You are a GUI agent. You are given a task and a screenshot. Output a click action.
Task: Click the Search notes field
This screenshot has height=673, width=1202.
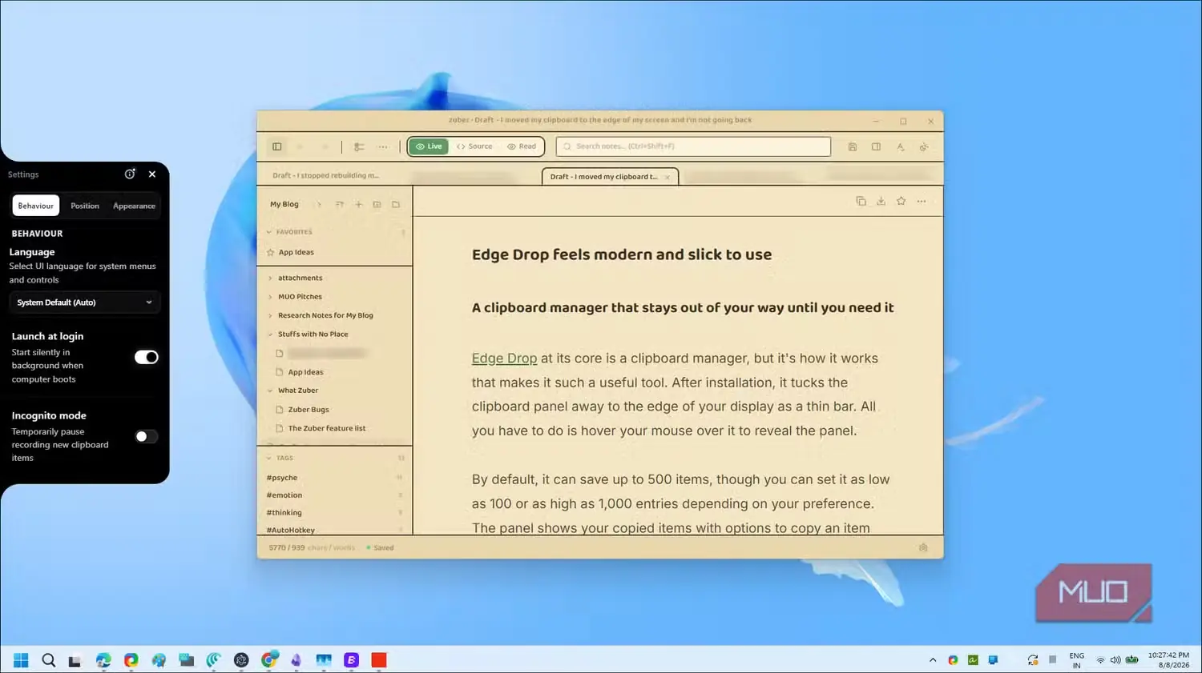[694, 146]
